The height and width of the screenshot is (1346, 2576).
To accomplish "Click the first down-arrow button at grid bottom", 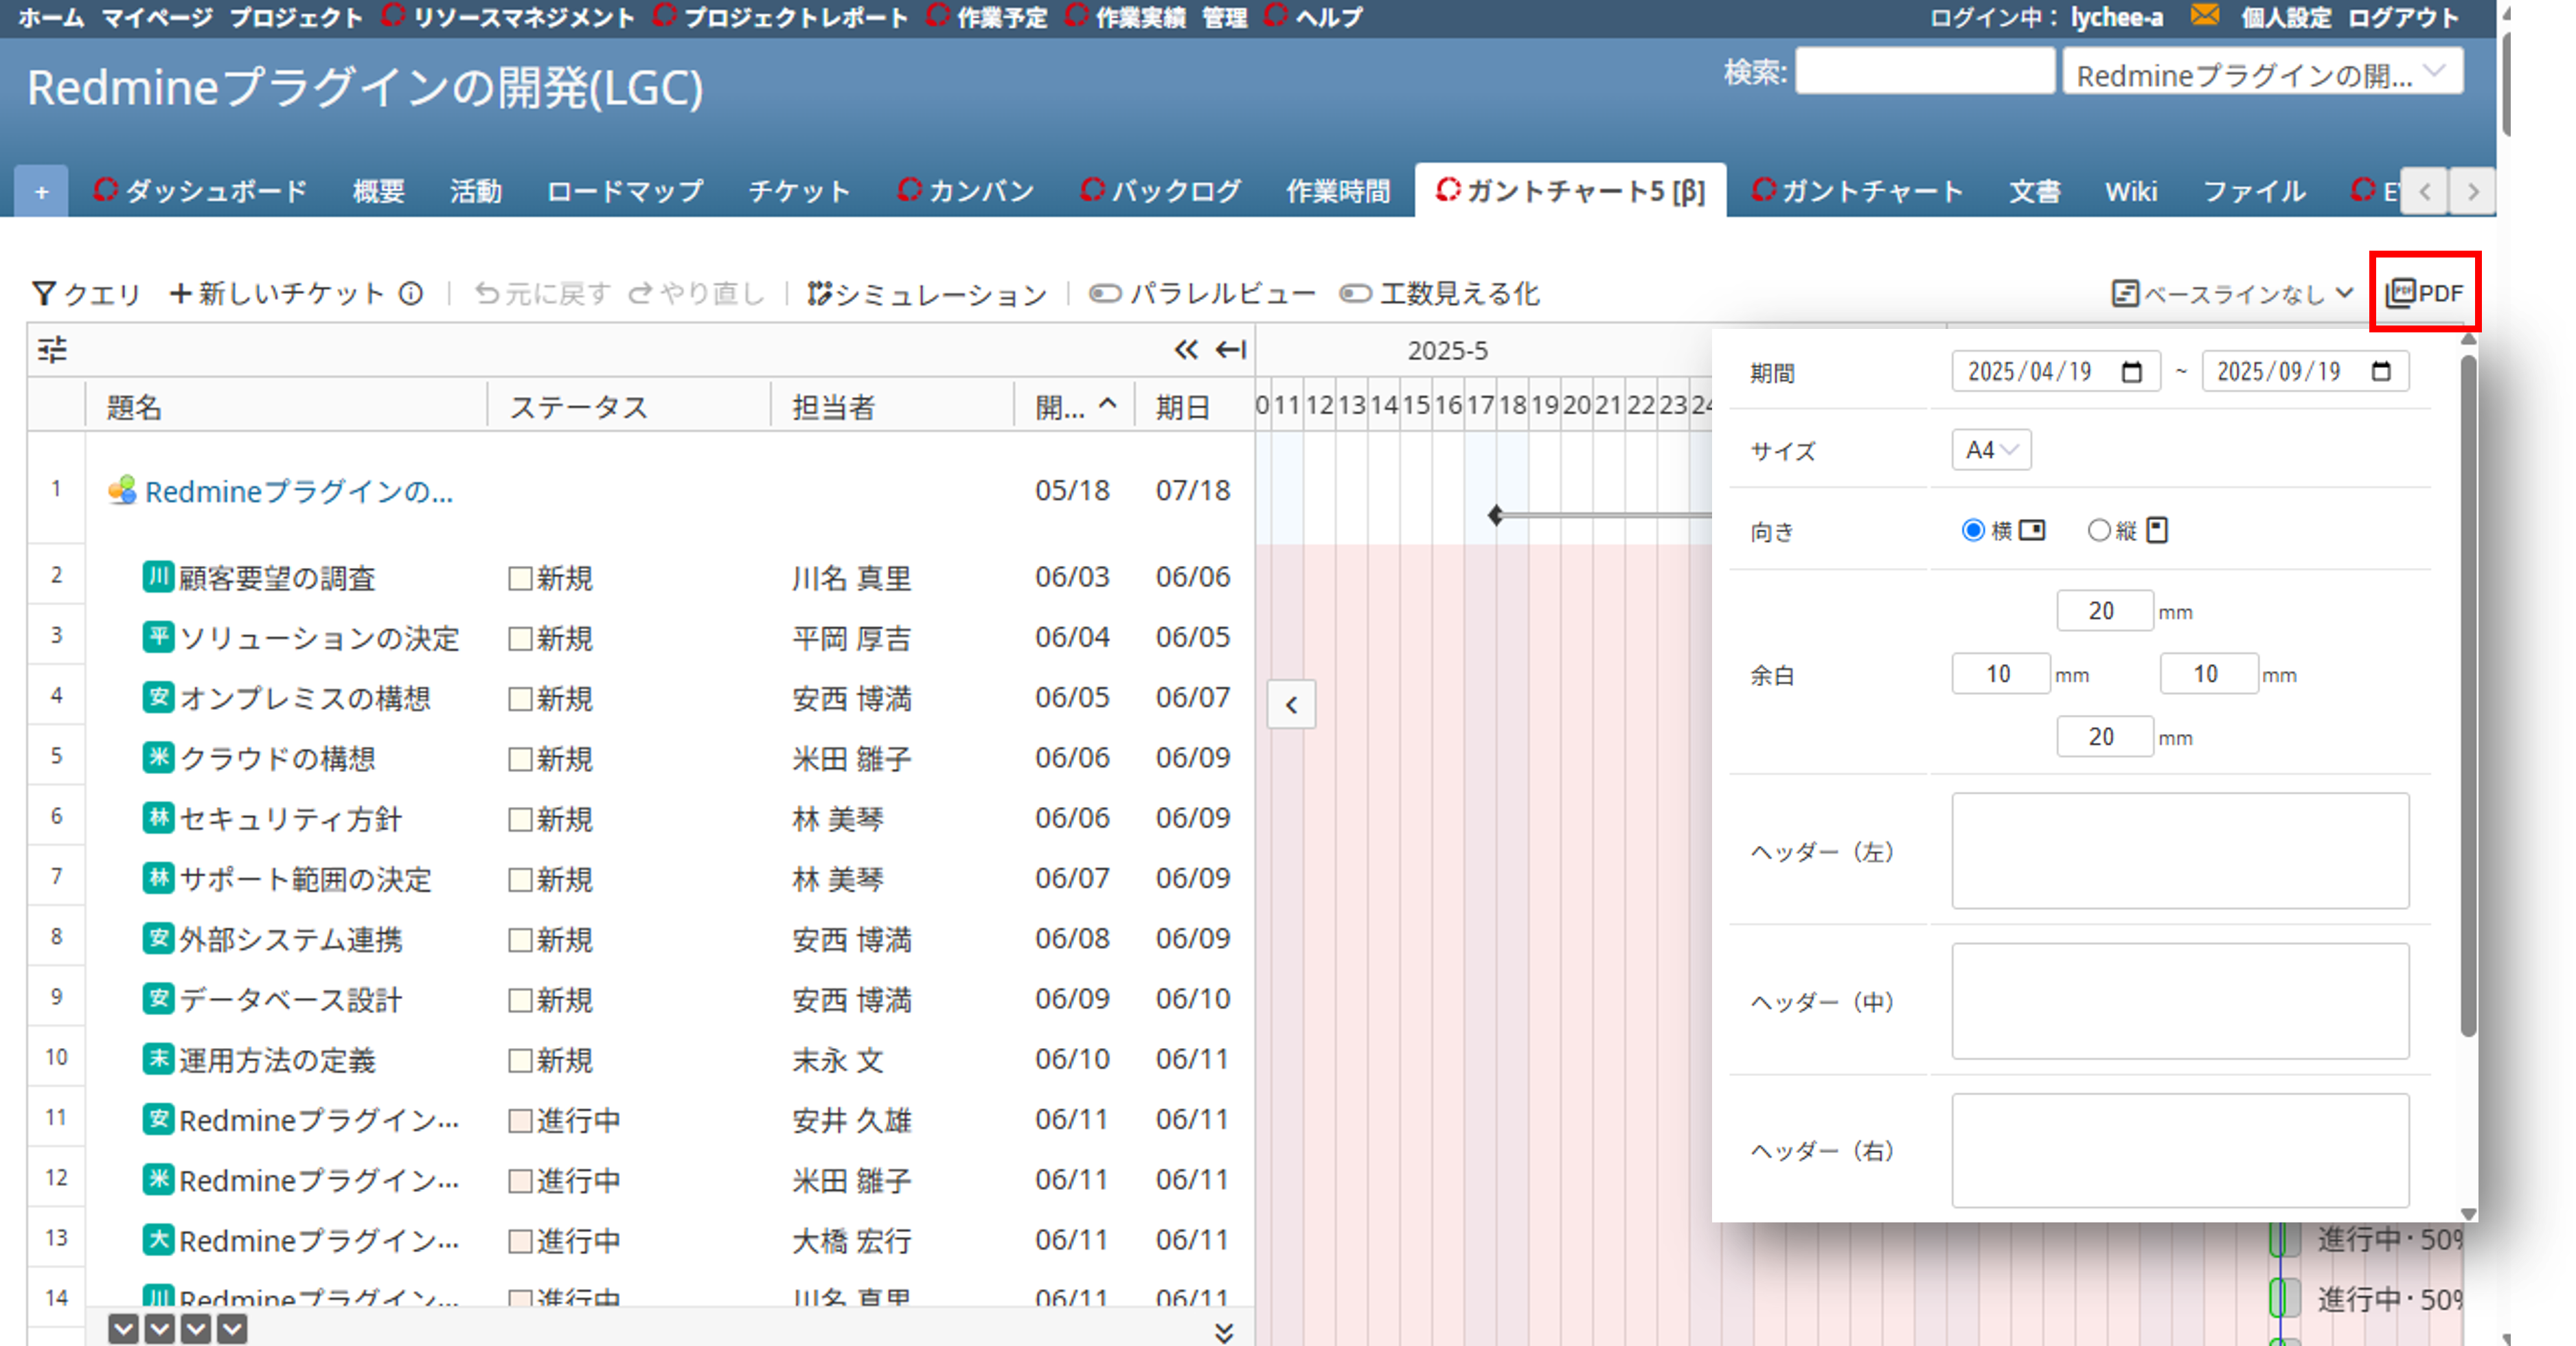I will point(124,1329).
